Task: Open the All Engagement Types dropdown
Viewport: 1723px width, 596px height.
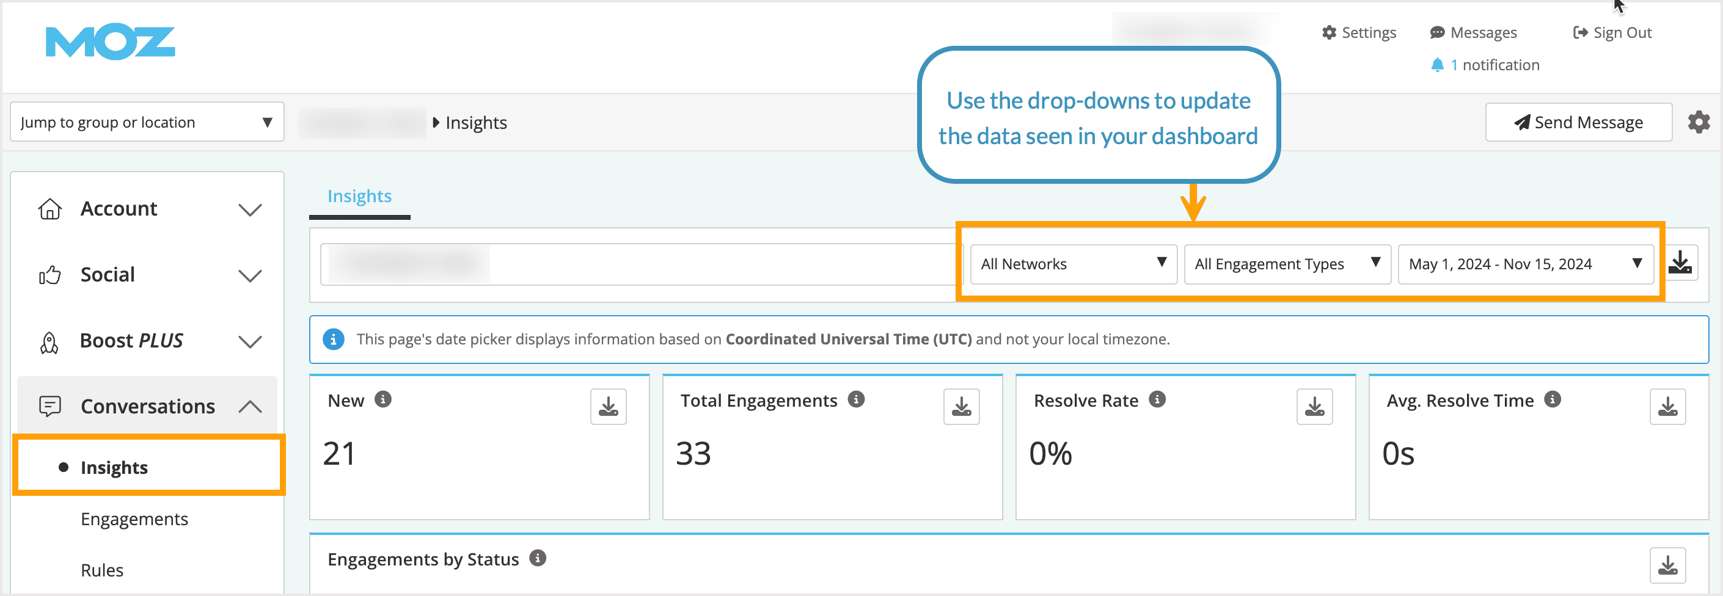Action: (1287, 264)
